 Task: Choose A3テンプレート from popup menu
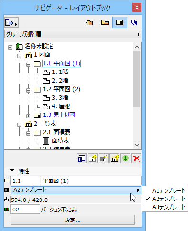click(x=168, y=207)
